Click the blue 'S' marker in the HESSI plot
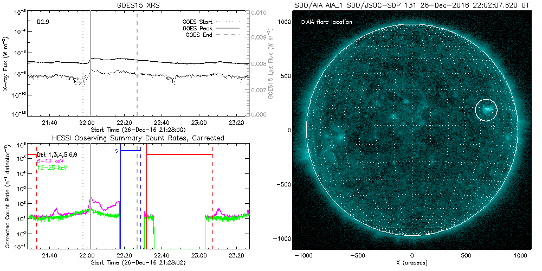 click(x=117, y=151)
